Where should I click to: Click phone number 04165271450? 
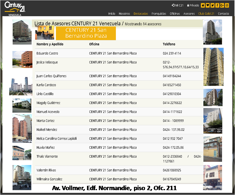click(172, 85)
